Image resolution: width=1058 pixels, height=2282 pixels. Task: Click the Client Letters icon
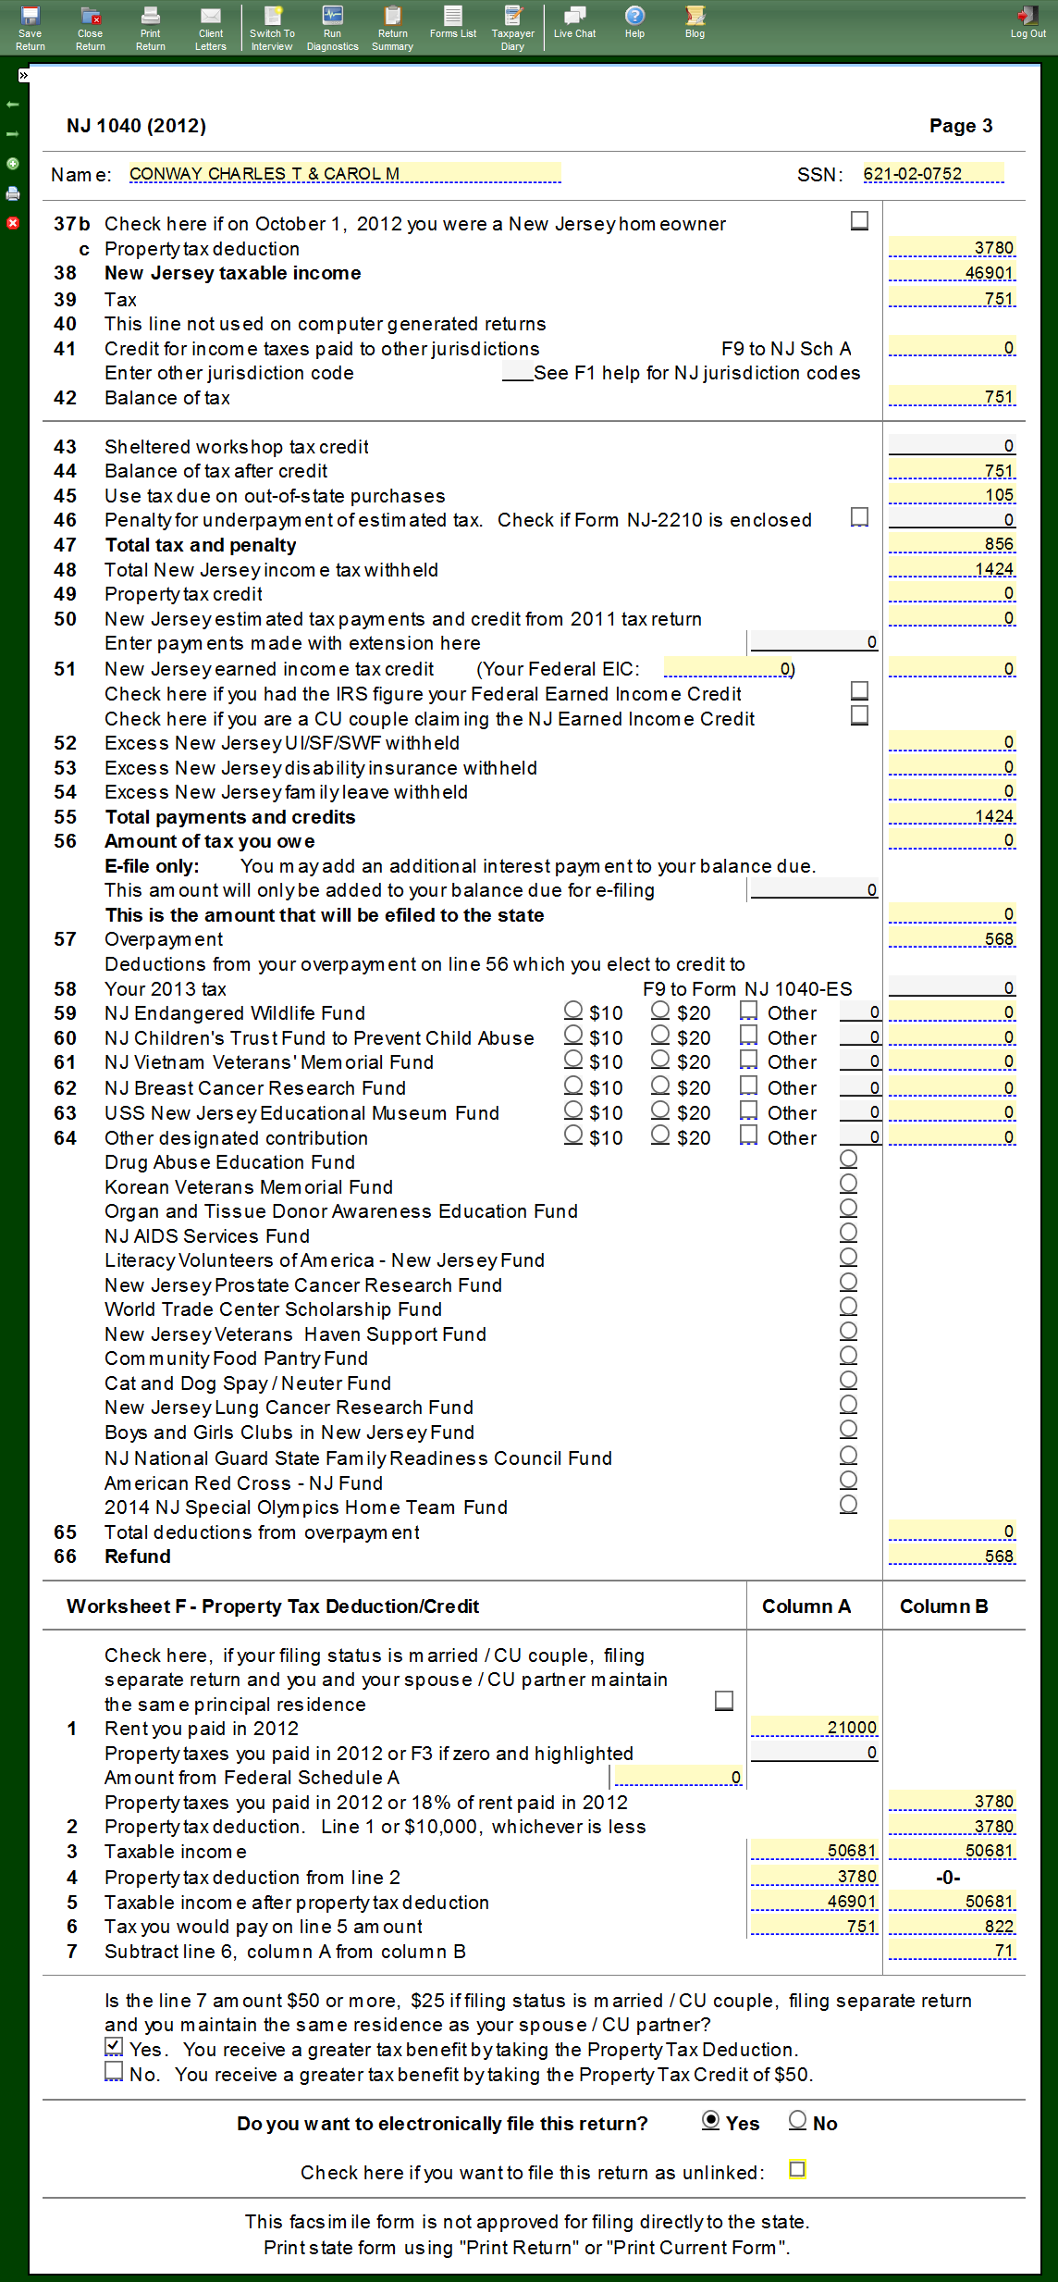(x=211, y=28)
